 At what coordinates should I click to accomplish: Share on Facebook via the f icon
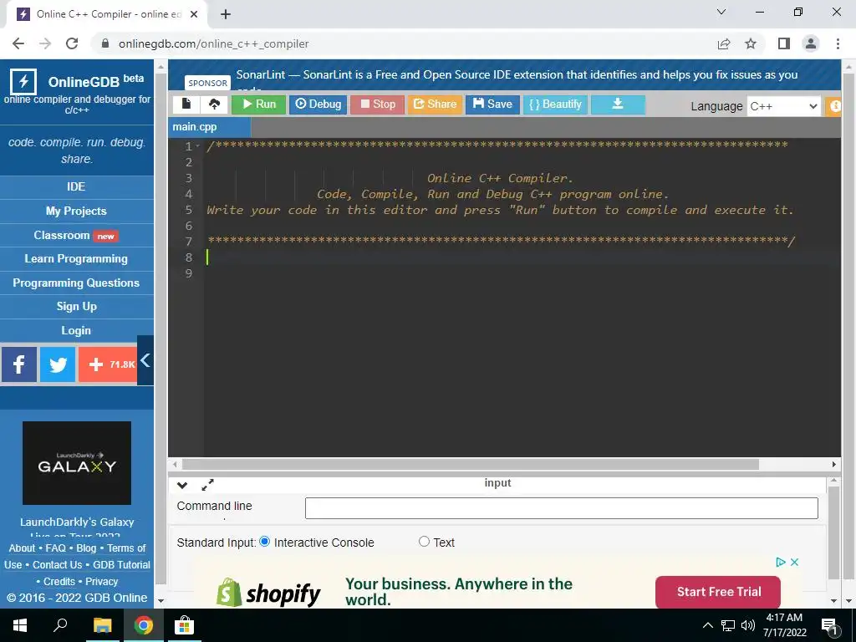[x=19, y=364]
